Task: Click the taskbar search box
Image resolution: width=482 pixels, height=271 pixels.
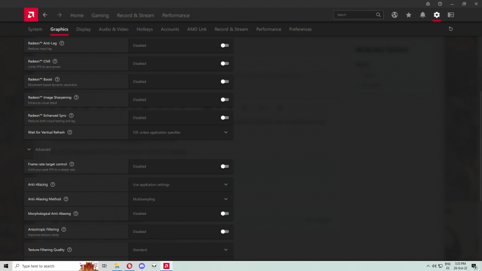Action: (55, 266)
